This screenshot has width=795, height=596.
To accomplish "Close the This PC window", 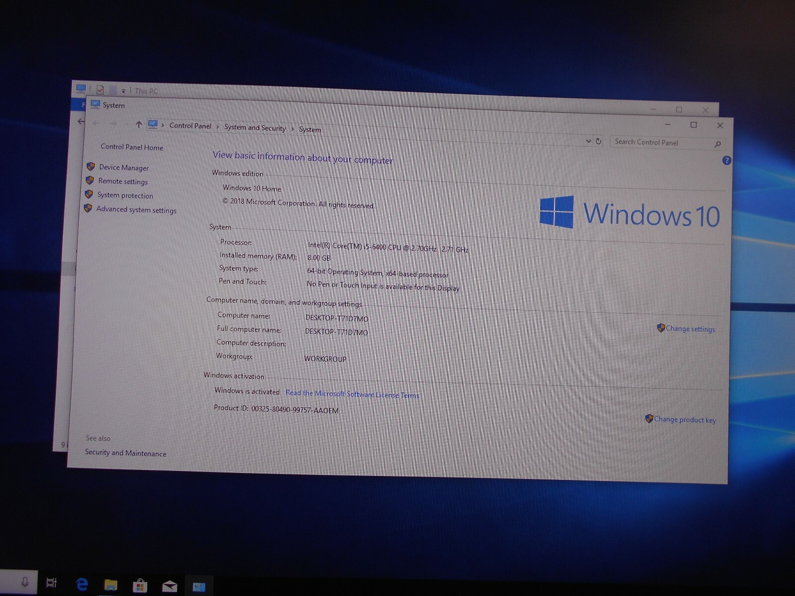I will pyautogui.click(x=706, y=110).
